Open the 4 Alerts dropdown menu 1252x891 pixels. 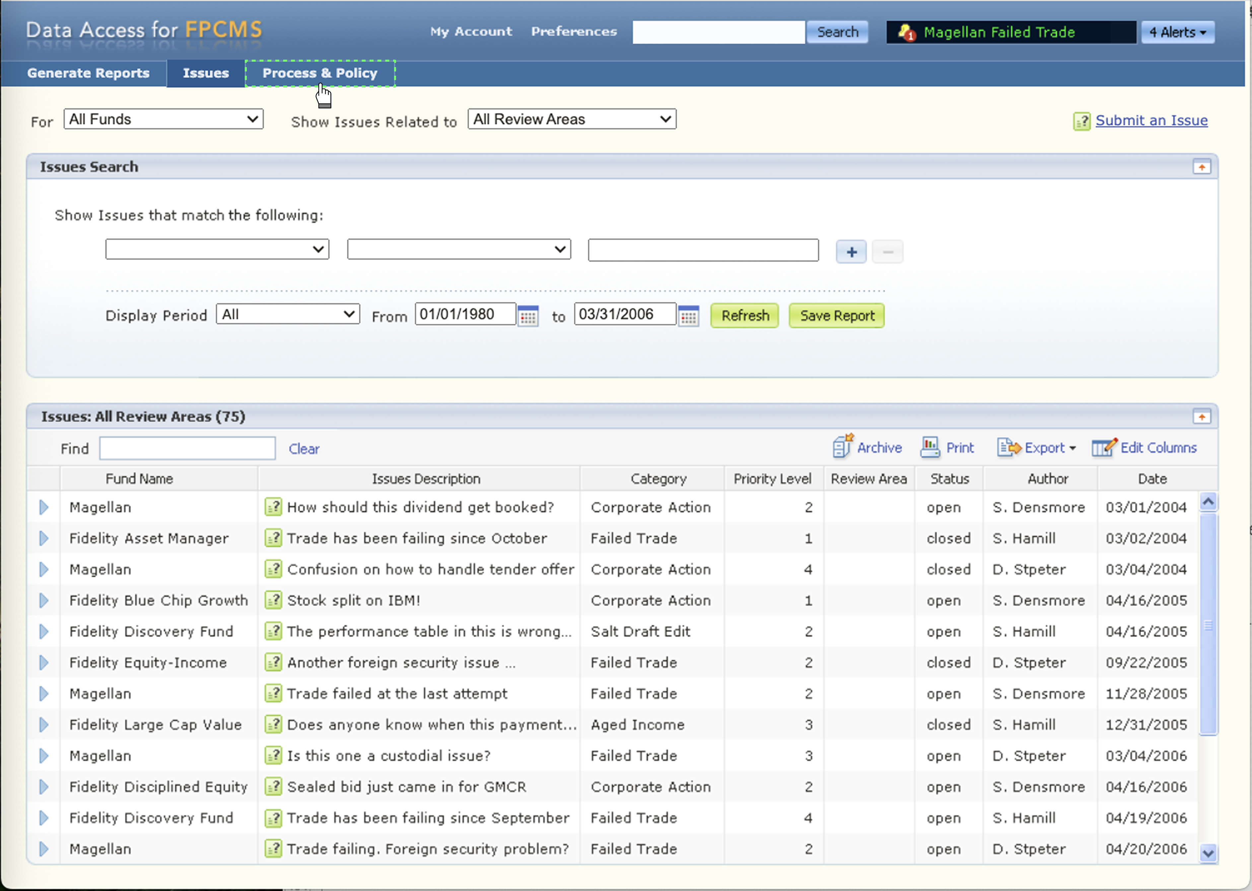click(1177, 32)
